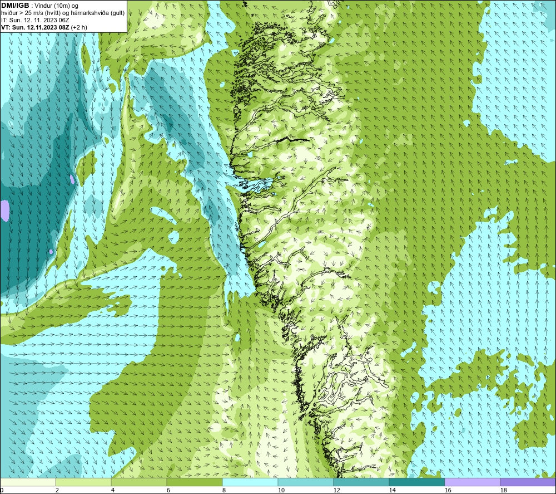The width and height of the screenshot is (556, 494).
Task: Select the purple swatch above 18 m/s
Action: pyautogui.click(x=528, y=482)
